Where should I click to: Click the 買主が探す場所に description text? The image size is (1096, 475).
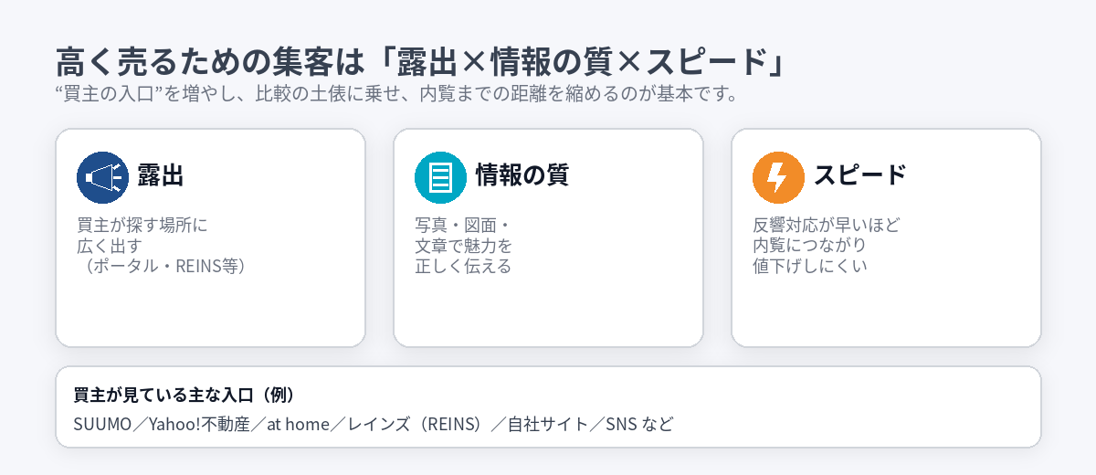tap(143, 225)
